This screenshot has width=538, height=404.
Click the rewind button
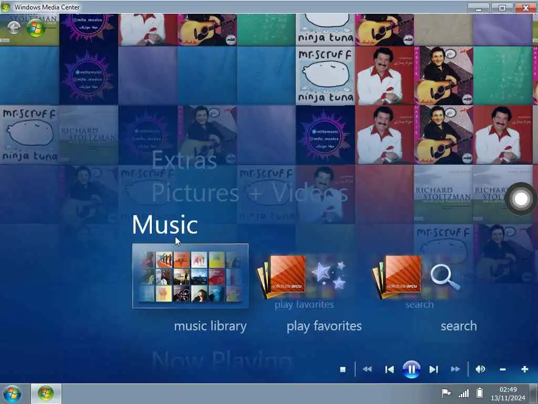point(367,369)
